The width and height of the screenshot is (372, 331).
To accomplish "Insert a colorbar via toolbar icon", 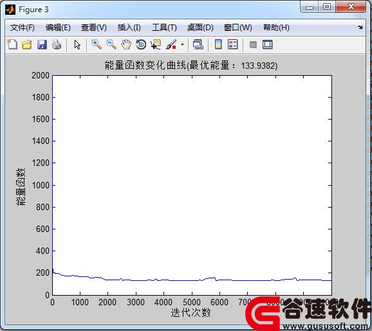I will click(x=218, y=44).
